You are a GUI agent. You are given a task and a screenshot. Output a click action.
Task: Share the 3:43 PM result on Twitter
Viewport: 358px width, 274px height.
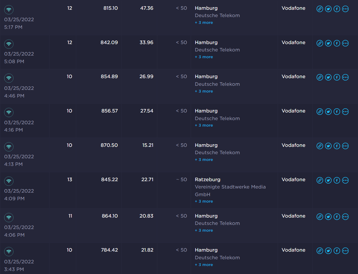tap(328, 251)
